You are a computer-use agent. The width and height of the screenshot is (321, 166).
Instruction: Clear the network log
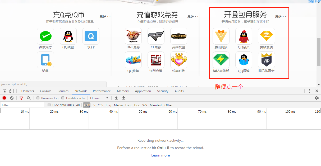[x=12, y=98]
